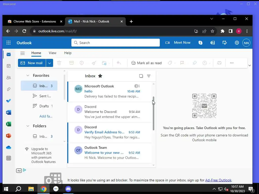The width and height of the screenshot is (259, 194).
Task: Open the Files attachment view in sidebar
Action: 9,89
